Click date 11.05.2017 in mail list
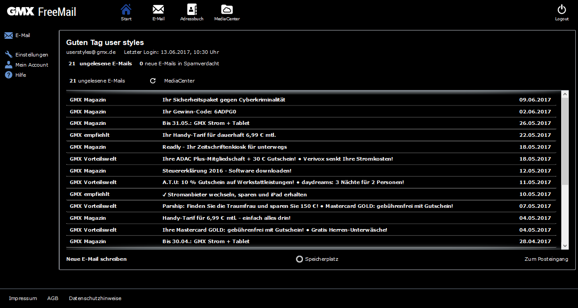The width and height of the screenshot is (578, 308). pyautogui.click(x=535, y=182)
